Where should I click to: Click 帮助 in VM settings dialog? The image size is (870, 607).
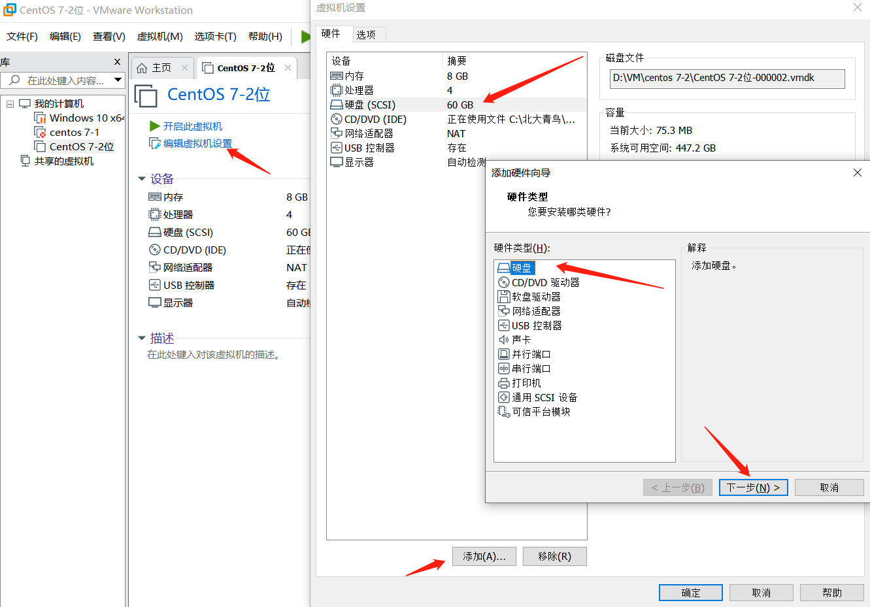pyautogui.click(x=832, y=593)
